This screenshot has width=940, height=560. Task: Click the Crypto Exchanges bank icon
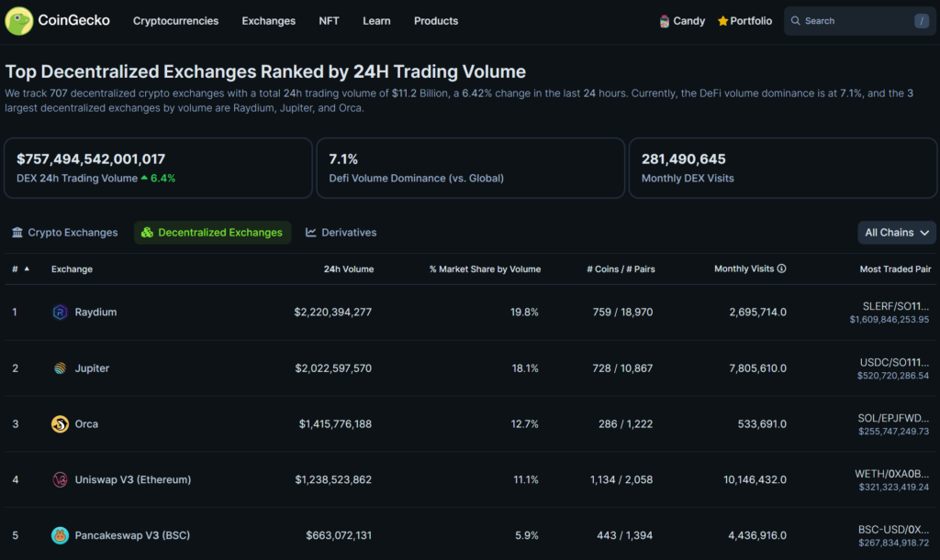point(17,232)
